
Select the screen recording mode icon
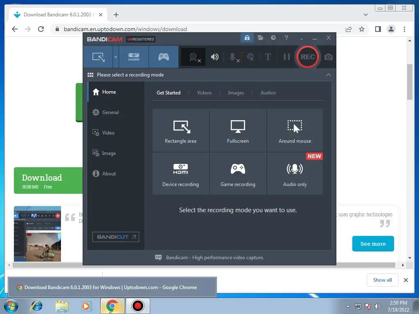(98, 57)
